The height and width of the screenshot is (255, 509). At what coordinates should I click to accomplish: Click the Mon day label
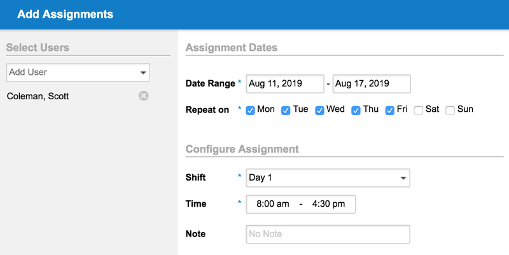click(266, 109)
